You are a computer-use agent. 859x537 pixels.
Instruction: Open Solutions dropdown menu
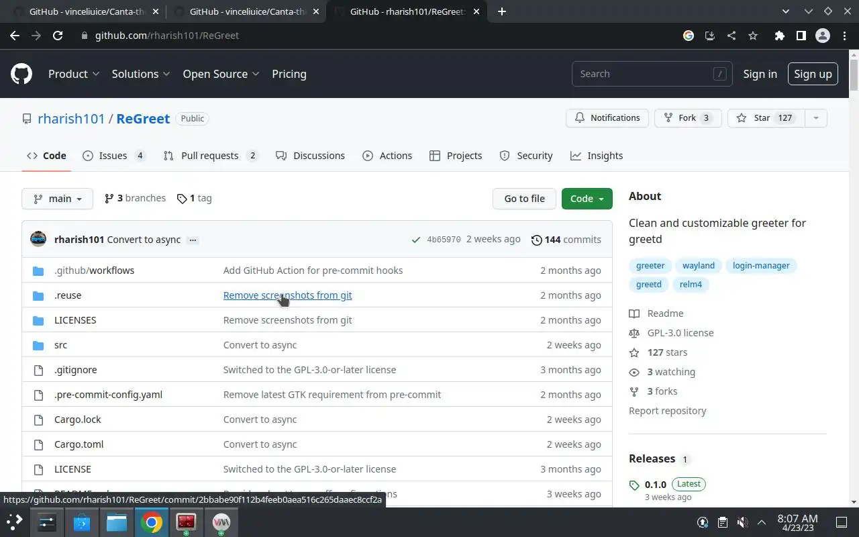pos(141,74)
